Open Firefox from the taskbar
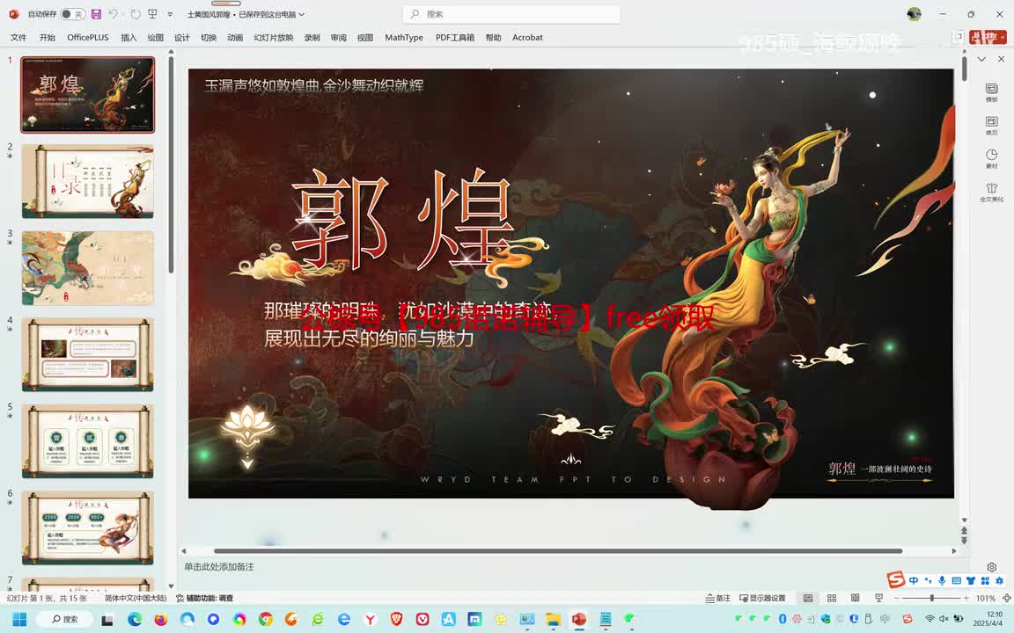Viewport: 1014px width, 633px height. (160, 619)
